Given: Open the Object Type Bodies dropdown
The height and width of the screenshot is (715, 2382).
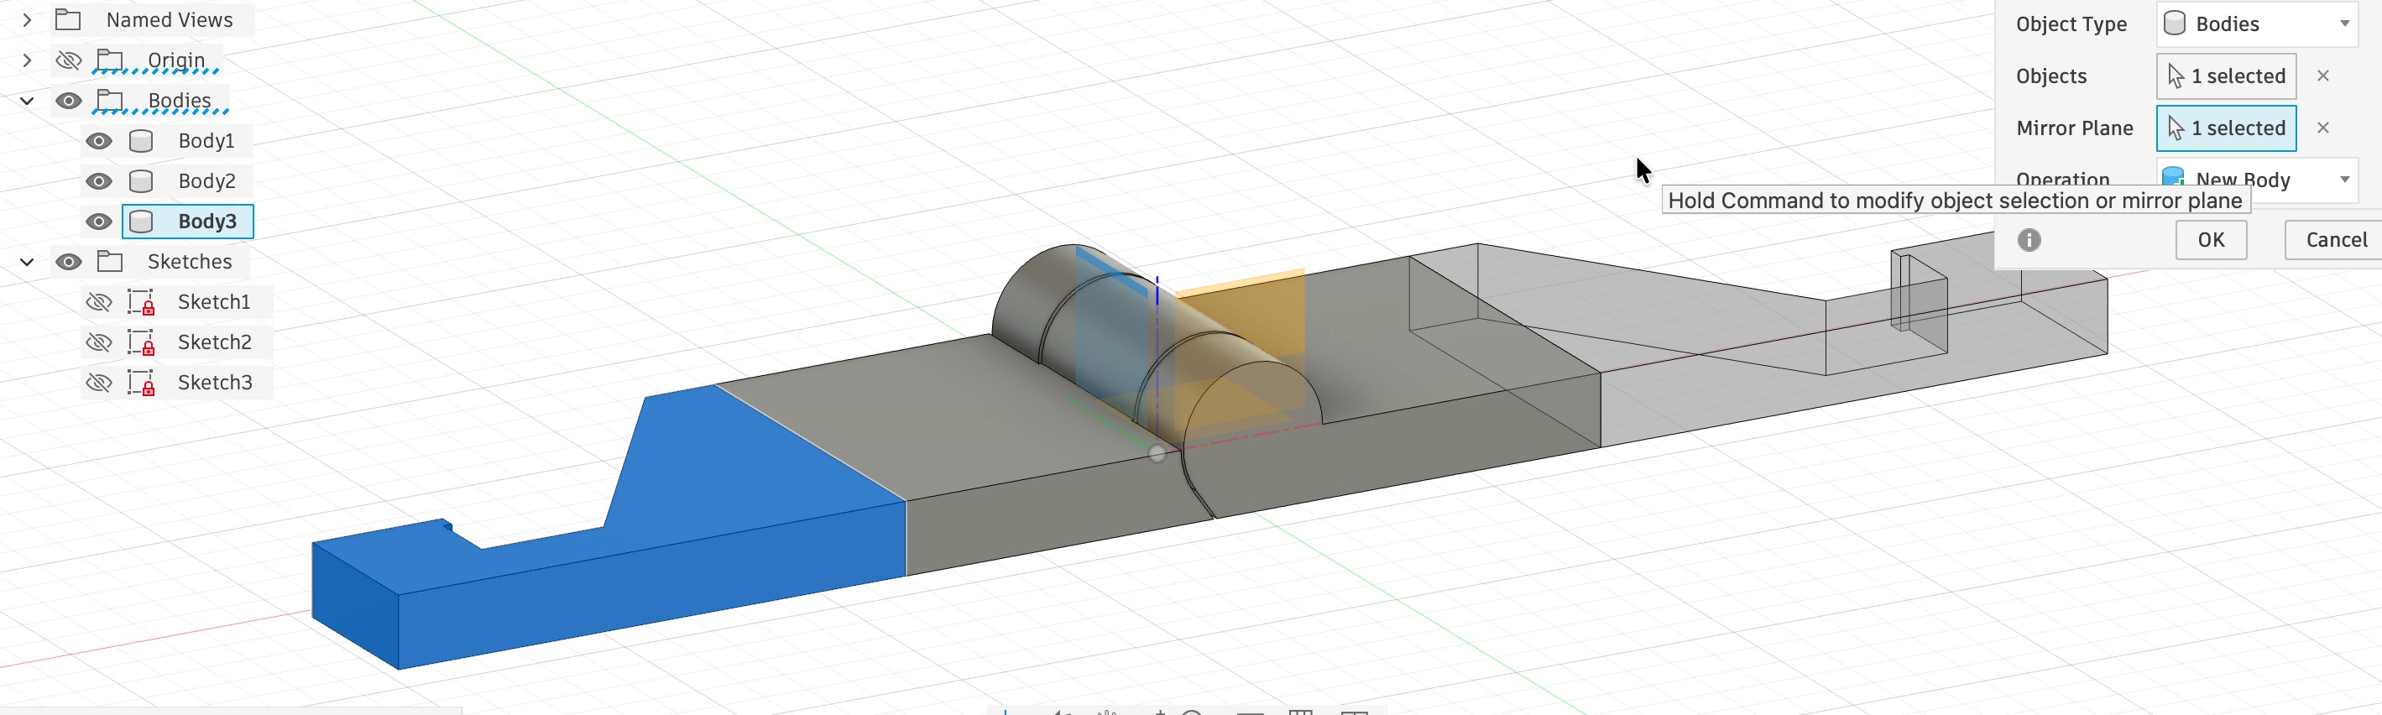Looking at the screenshot, I should (2257, 24).
